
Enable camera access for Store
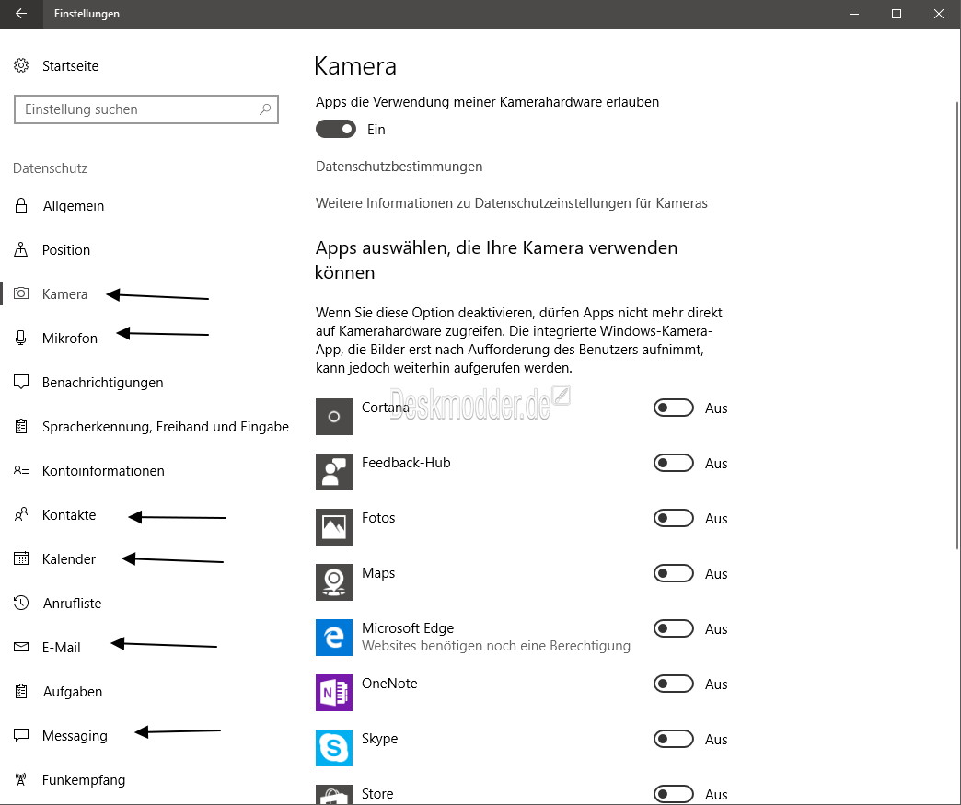[x=674, y=794]
